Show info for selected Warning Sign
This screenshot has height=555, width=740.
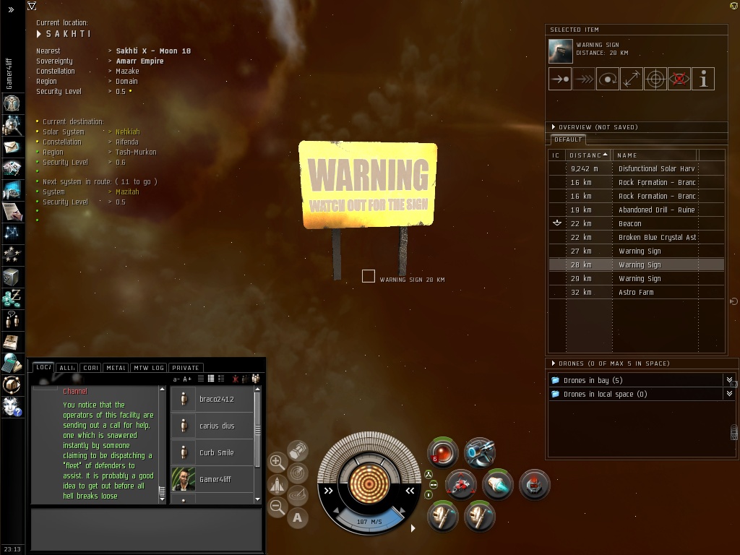coord(703,79)
